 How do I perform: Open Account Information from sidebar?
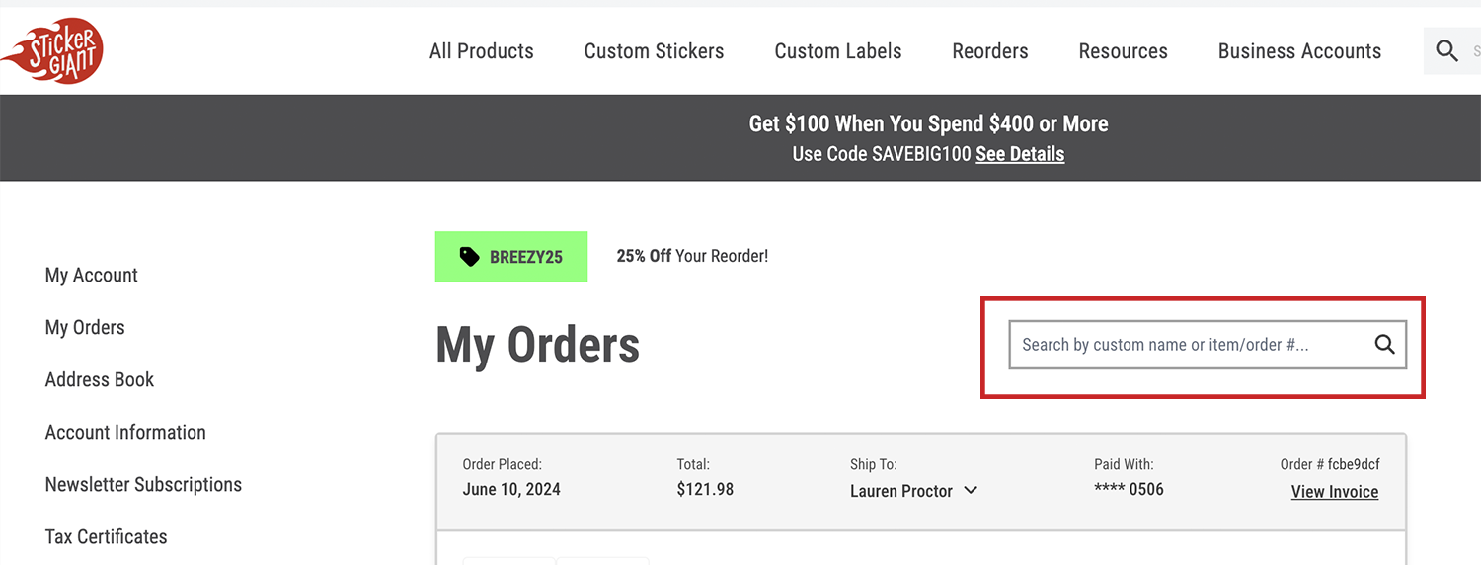point(125,432)
